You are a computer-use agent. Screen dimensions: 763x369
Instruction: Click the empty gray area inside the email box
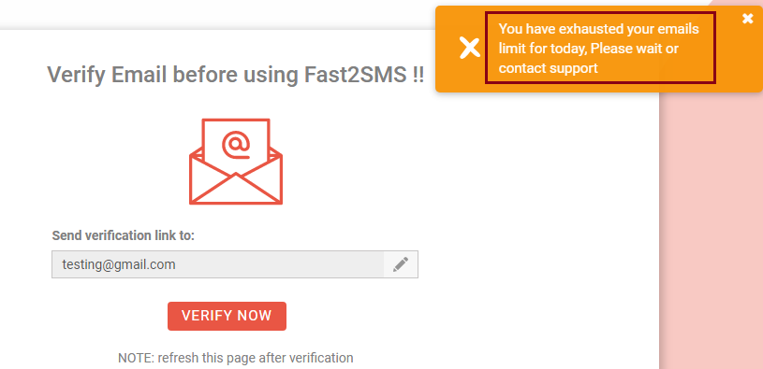282,264
